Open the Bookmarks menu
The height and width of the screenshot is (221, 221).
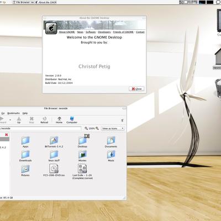[x=13, y=113]
